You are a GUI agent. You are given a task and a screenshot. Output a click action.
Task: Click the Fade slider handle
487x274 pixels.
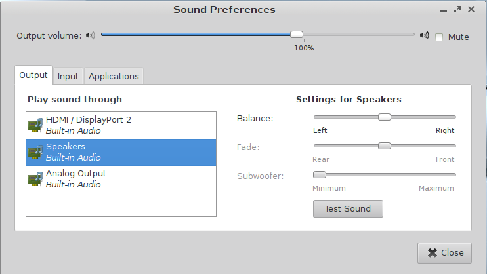pyautogui.click(x=385, y=146)
